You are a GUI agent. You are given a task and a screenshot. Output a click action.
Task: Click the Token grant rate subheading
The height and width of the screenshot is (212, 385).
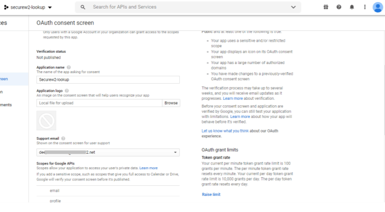click(216, 158)
